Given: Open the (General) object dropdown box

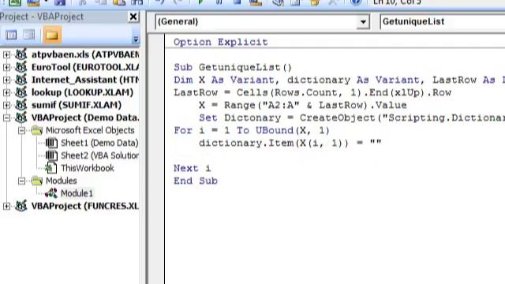Looking at the screenshot, I should pos(262,21).
